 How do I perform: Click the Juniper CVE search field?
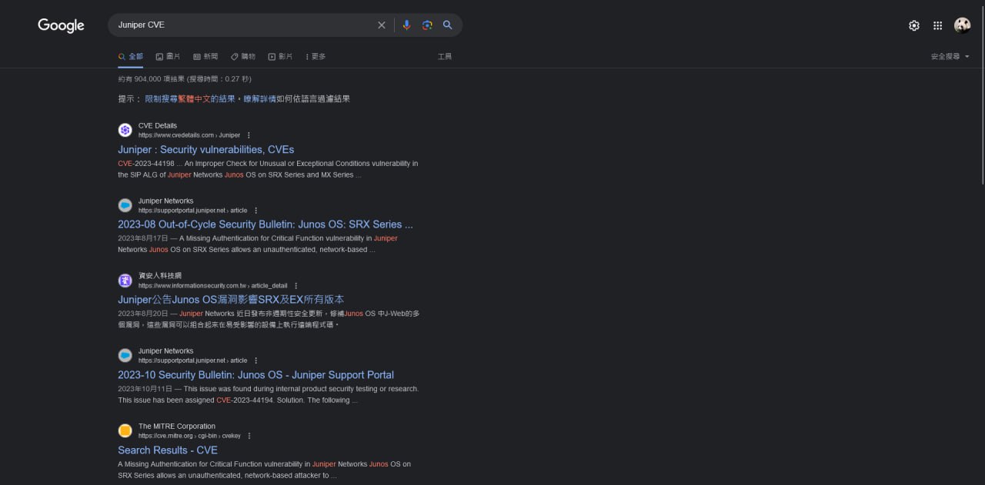point(245,25)
